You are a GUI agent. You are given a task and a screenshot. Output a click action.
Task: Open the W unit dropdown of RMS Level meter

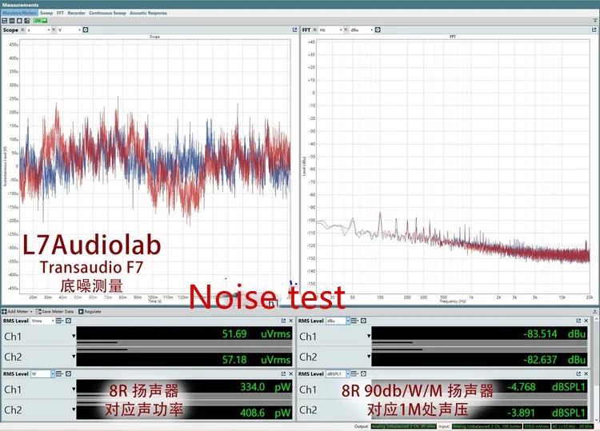(x=43, y=374)
